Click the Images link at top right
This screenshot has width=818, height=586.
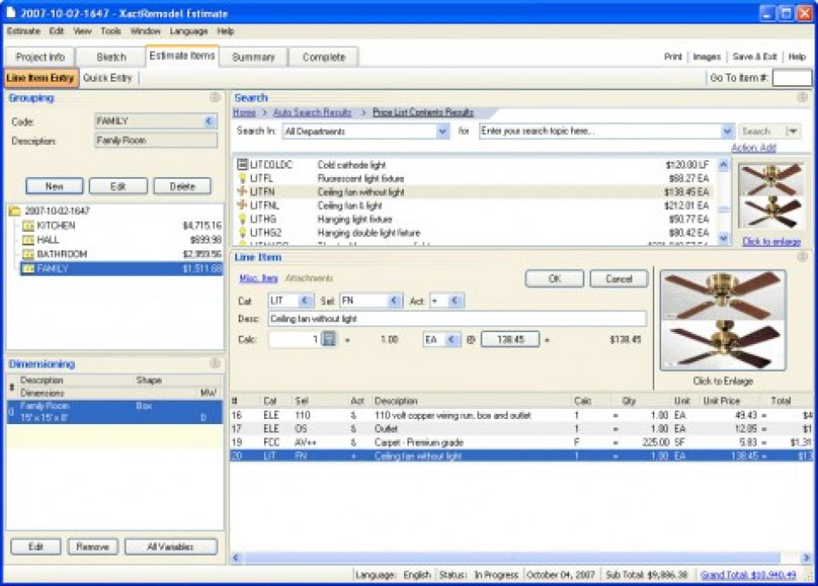pyautogui.click(x=707, y=56)
